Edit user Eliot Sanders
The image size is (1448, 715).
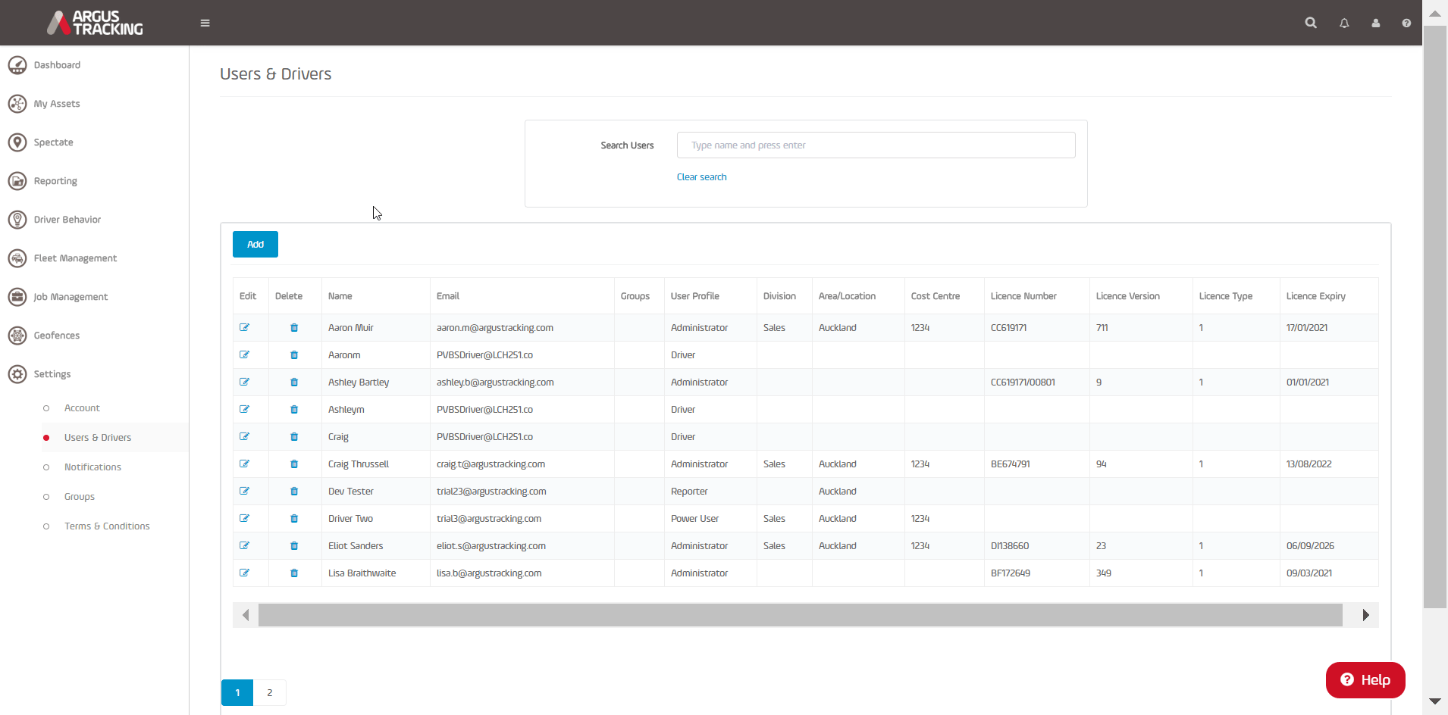[x=244, y=546]
